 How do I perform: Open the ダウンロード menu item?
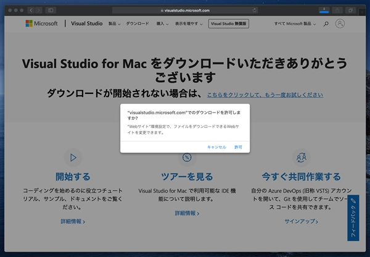138,23
